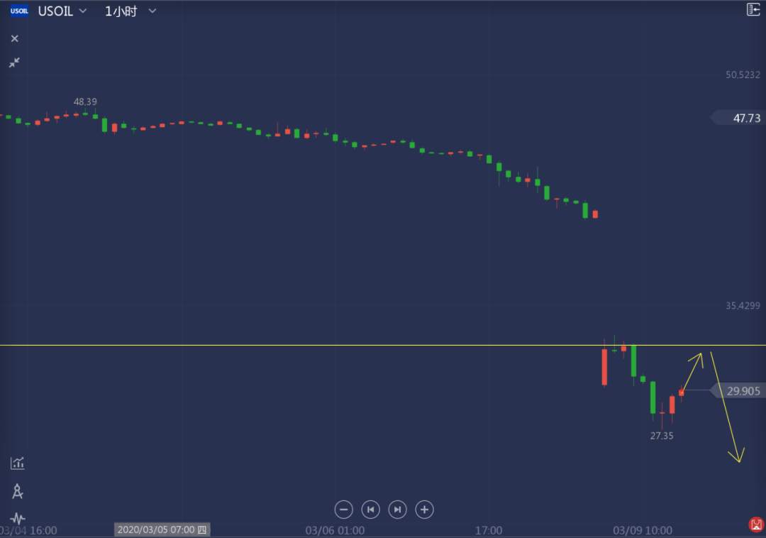766x538 pixels.
Task: Open the chart type icon
Action: pyautogui.click(x=18, y=463)
